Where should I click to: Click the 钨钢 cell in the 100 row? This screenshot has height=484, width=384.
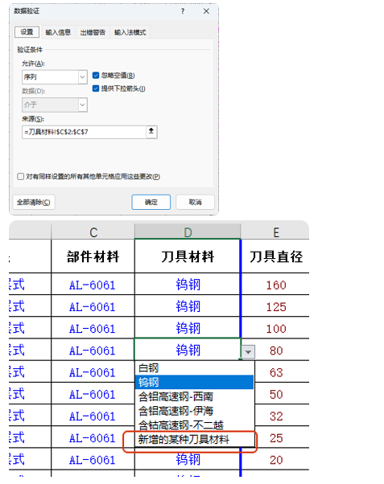point(188,328)
